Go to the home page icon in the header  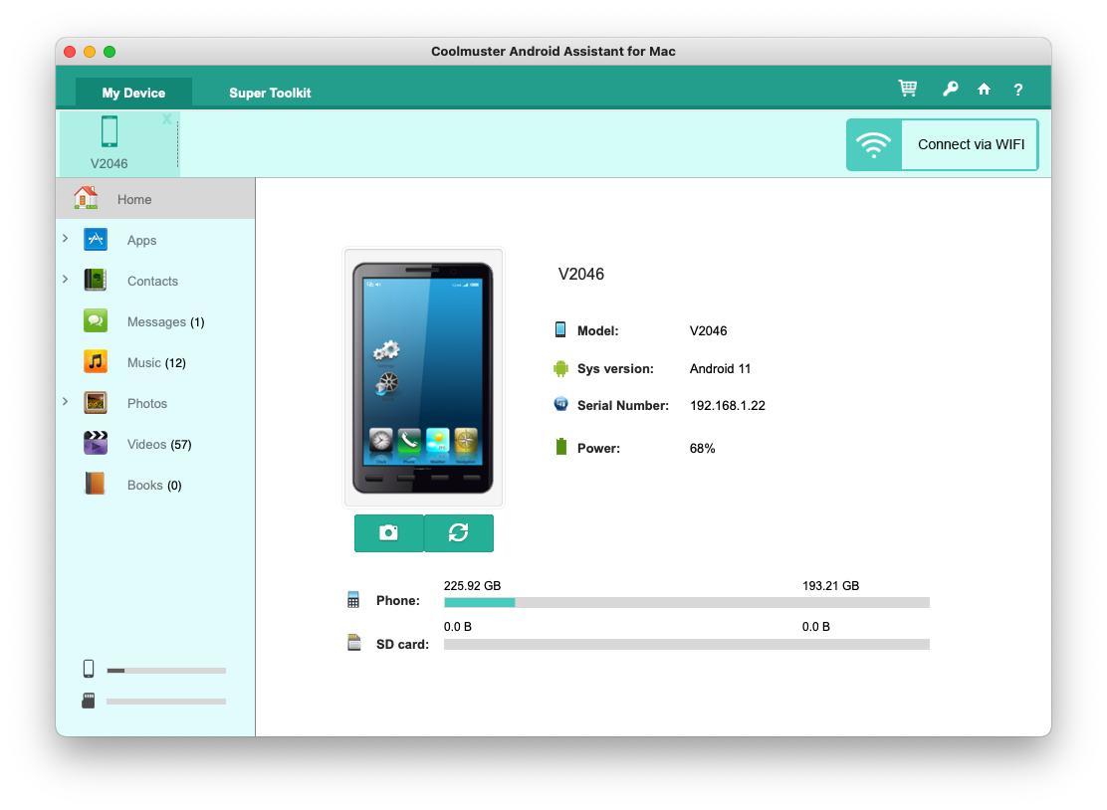(984, 89)
